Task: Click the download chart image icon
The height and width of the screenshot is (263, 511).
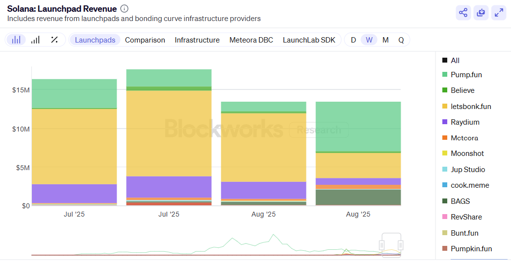Action: pos(481,13)
